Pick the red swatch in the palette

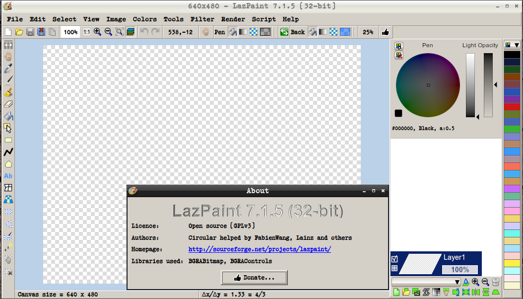512,107
